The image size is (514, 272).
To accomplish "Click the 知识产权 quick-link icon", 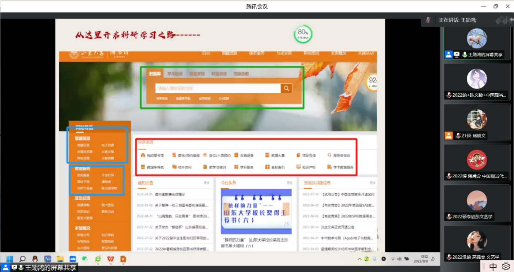I will point(298,167).
